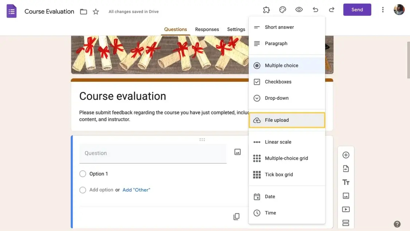Open the add-ons puzzle piece icon
Image resolution: width=410 pixels, height=231 pixels.
click(x=266, y=10)
